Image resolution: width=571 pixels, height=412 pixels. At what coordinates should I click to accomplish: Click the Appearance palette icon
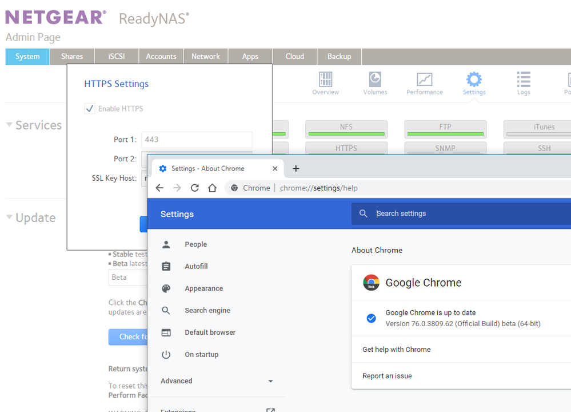(x=166, y=288)
